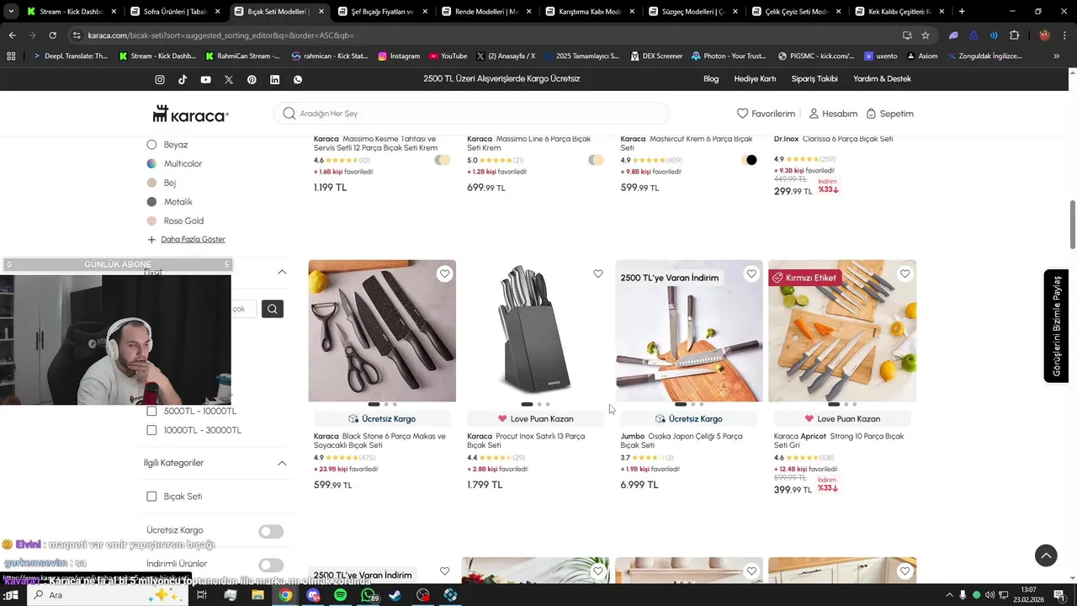Screen dimensions: 1077x606
Task: Open Karaca's TikTok icon in top bar
Action: coord(183,79)
